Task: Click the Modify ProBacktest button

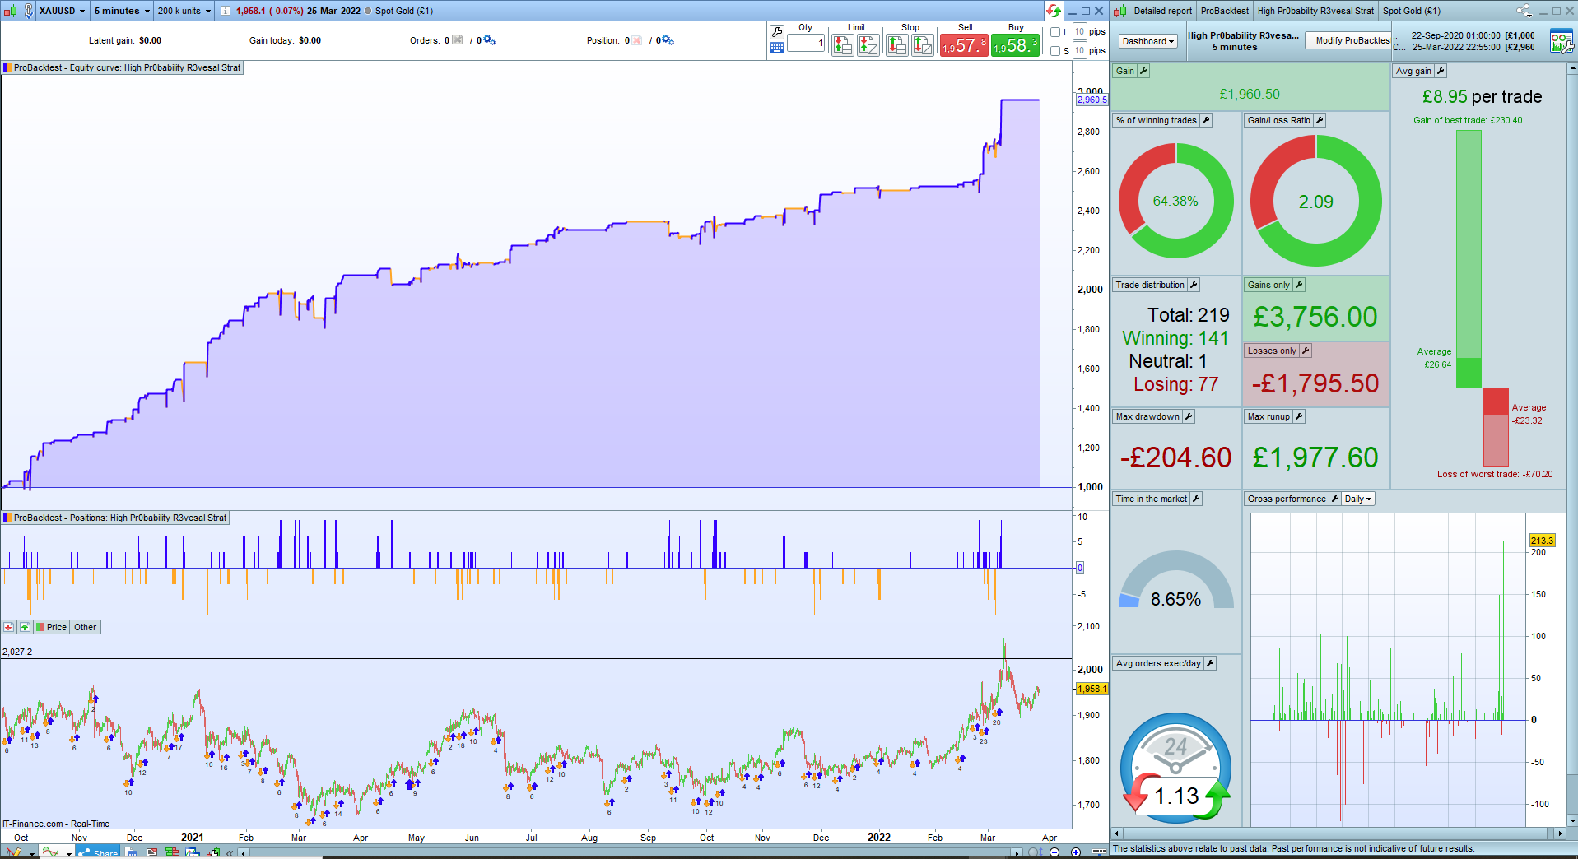Action: click(x=1349, y=41)
